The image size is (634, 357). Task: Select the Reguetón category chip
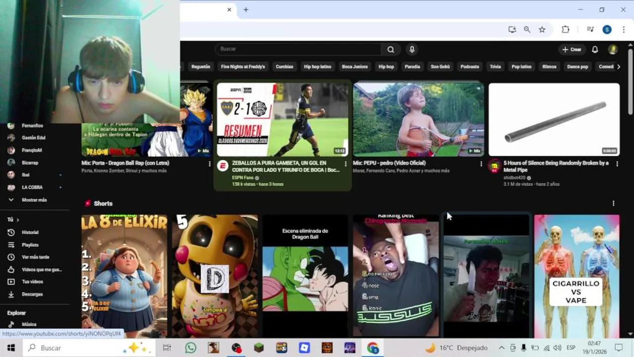[x=201, y=66]
